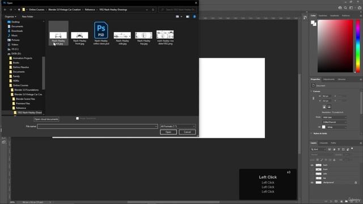Click the Blender 3.0 Vintage Car Creation breadcrumb
Image resolution: width=363 pixels, height=204 pixels.
(65, 10)
